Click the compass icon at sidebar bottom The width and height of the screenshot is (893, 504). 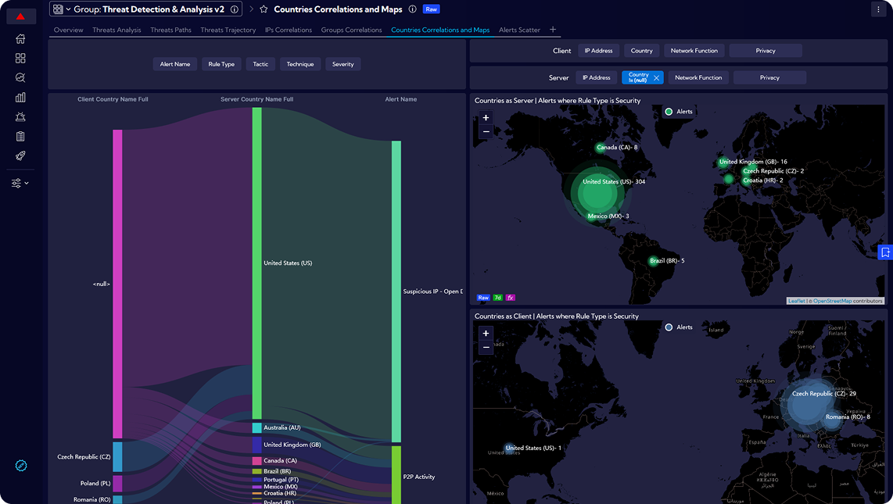(21, 466)
